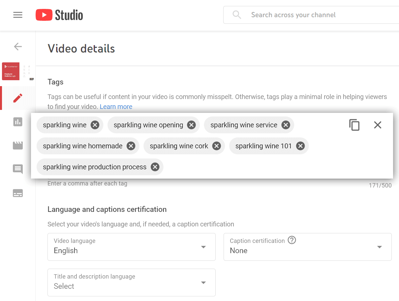
Task: Show Caption certification help tooltip
Action: pyautogui.click(x=292, y=240)
